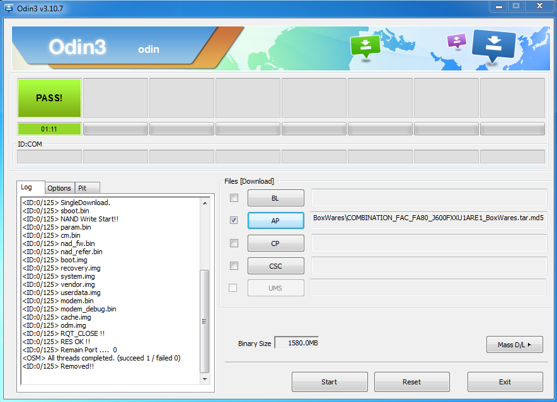Click the empty CSC file path field
Image resolution: width=557 pixels, height=402 pixels.
[x=429, y=265]
